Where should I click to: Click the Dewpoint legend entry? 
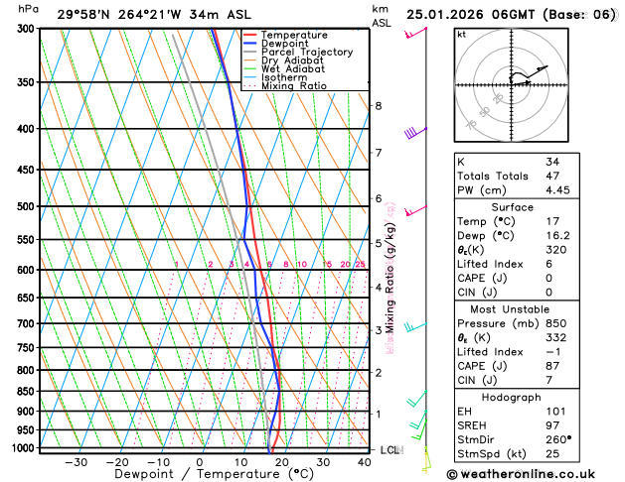pyautogui.click(x=276, y=44)
